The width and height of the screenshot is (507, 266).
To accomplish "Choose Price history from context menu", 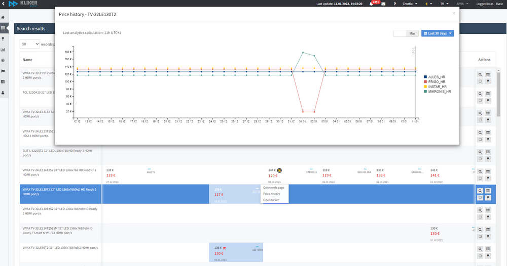I will coord(272,194).
